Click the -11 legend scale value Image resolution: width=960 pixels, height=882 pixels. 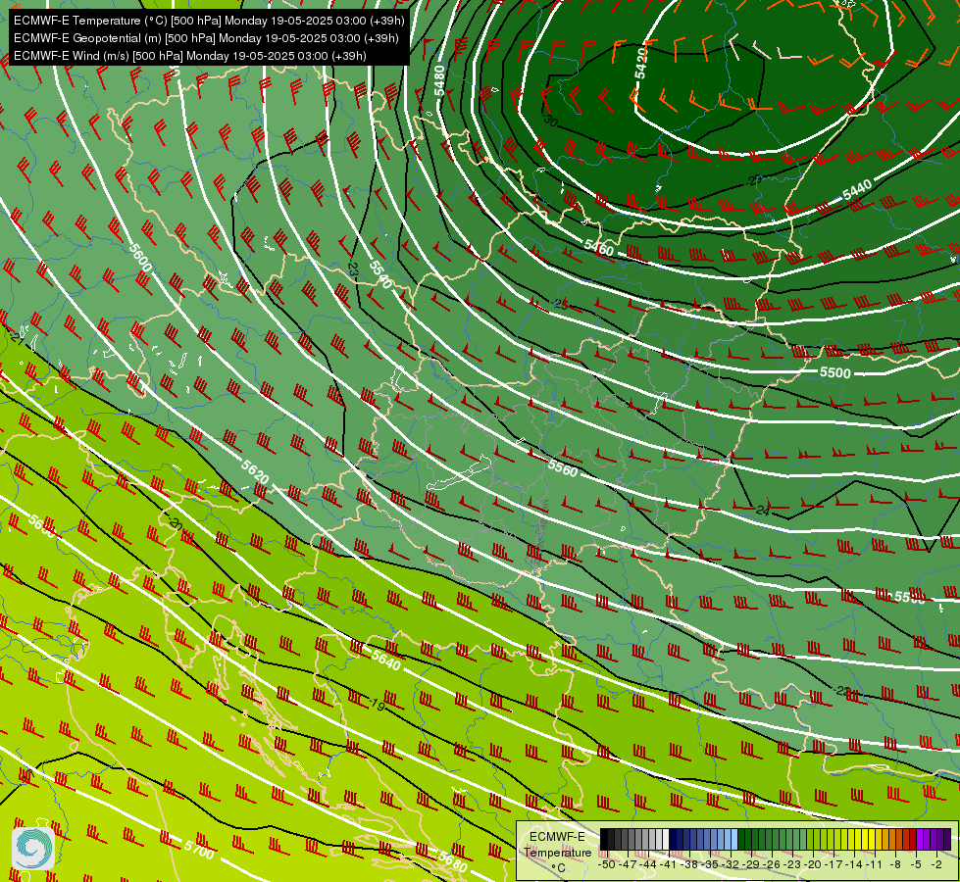tap(875, 864)
